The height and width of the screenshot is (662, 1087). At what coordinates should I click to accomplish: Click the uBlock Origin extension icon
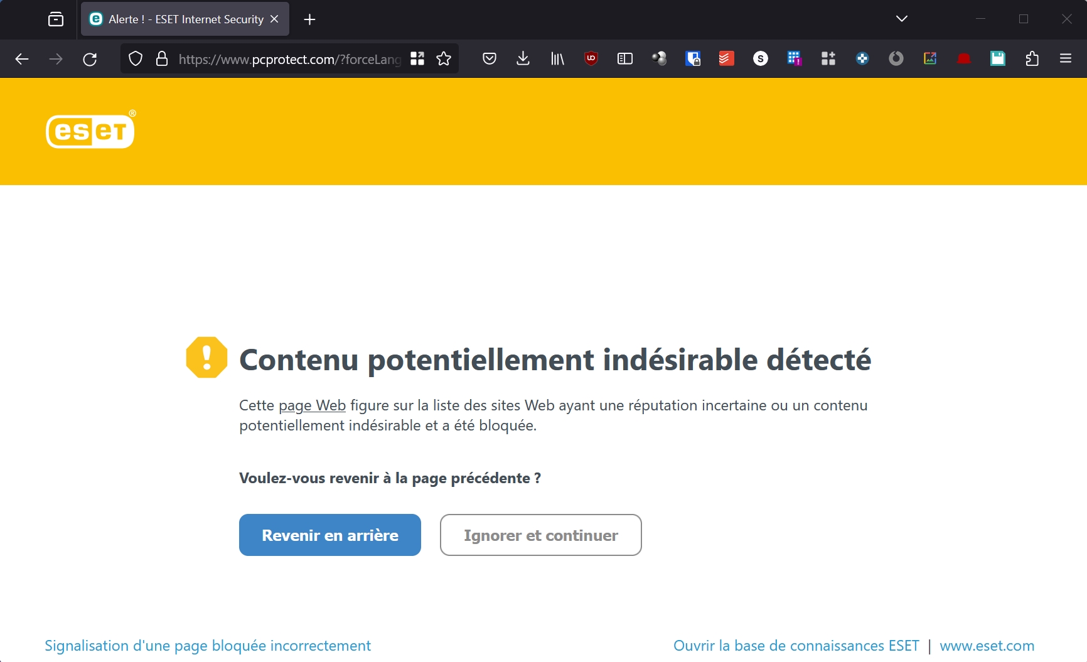tap(591, 59)
